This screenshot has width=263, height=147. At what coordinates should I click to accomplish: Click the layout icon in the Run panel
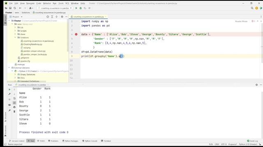click(9, 105)
